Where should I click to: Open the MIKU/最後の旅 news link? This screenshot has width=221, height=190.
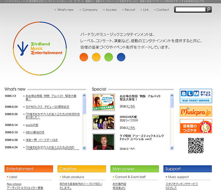(x=35, y=132)
